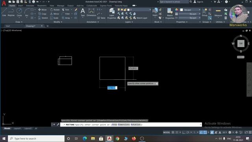
Task: Click the white ByLayer color swatch
Action: click(x=182, y=10)
